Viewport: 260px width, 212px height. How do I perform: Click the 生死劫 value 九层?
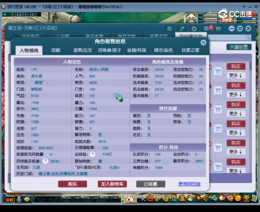36,167
